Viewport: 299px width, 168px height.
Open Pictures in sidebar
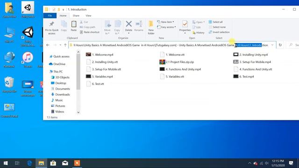point(58,106)
